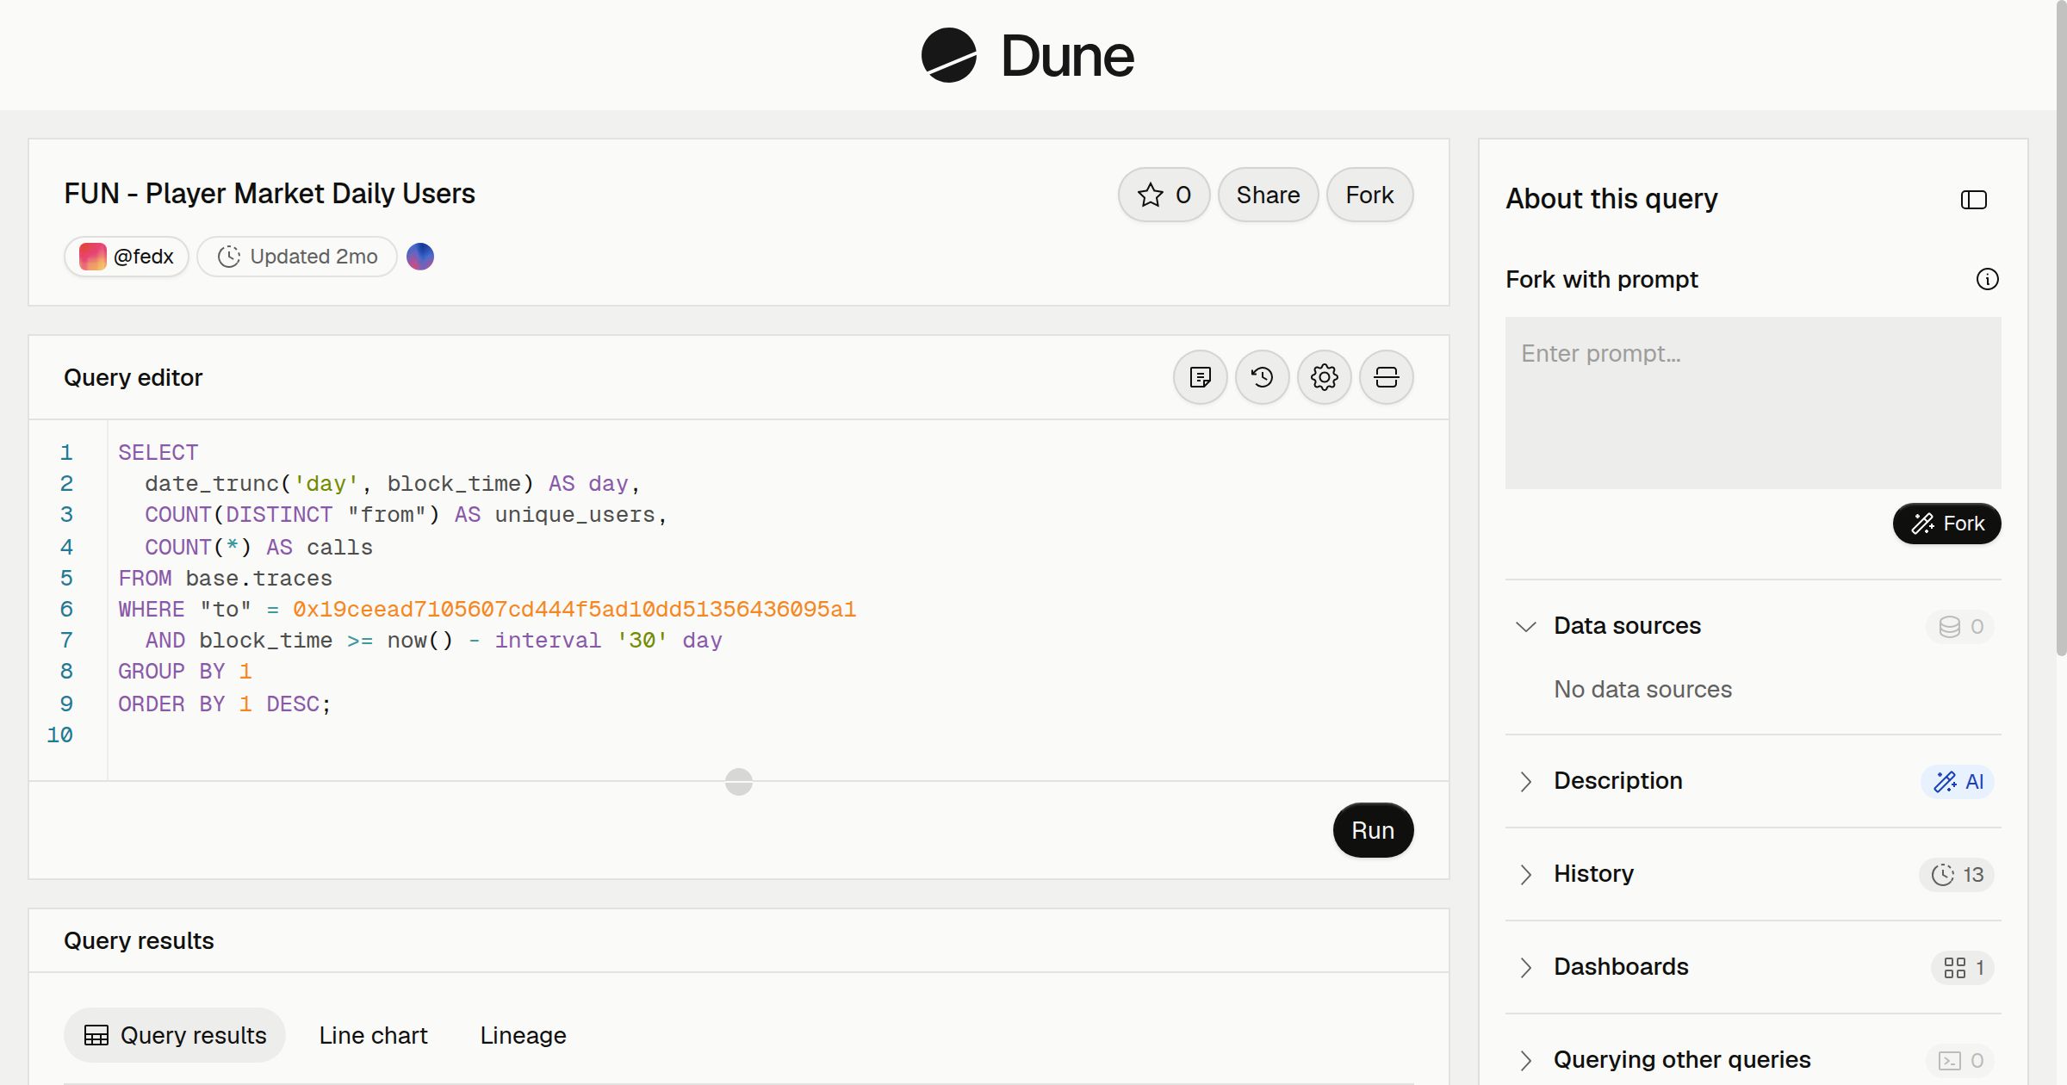Grab the editor resize handle circle
Image resolution: width=2067 pixels, height=1085 pixels.
coord(738,781)
